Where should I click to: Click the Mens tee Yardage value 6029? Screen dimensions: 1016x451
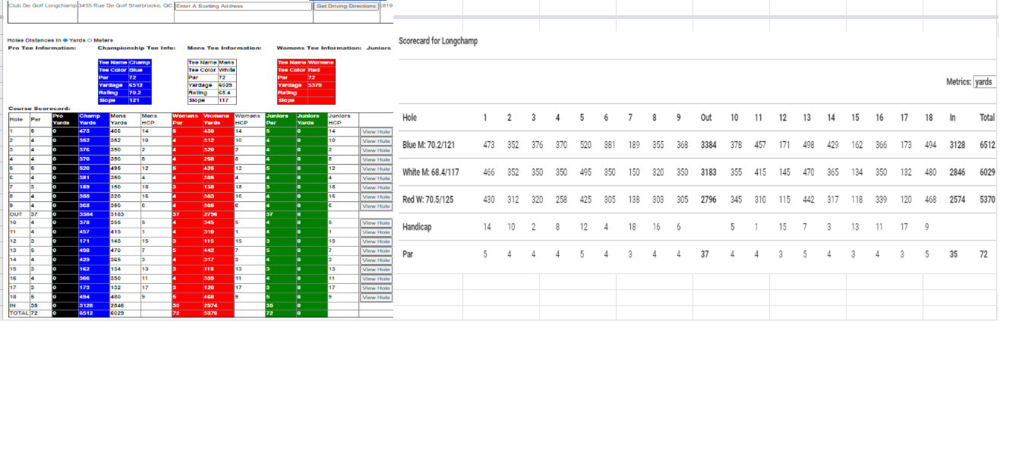point(227,85)
